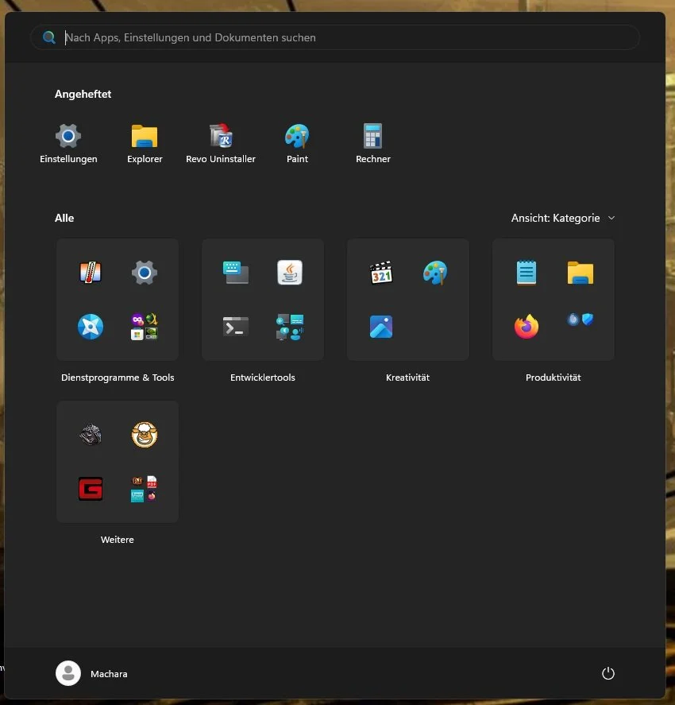Viewport: 675px width, 705px height.
Task: Click the Dienstprogramme & Tools category label
Action: pyautogui.click(x=118, y=378)
